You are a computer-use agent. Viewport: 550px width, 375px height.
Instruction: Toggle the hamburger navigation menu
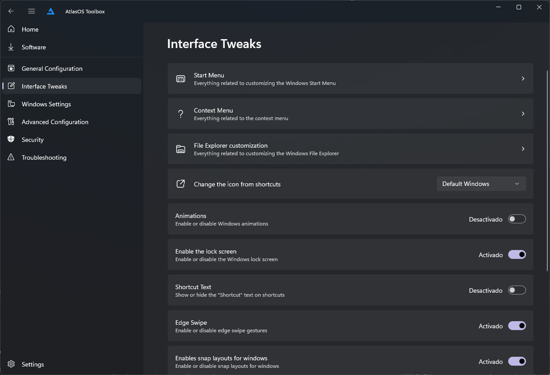(32, 11)
